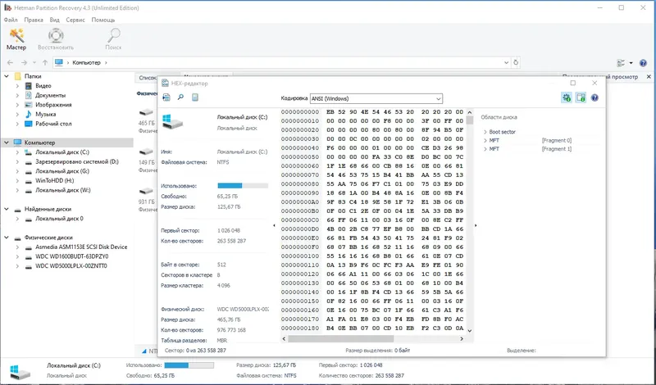
Task: Select Локальный диск (G:) in tree
Action: [62, 171]
